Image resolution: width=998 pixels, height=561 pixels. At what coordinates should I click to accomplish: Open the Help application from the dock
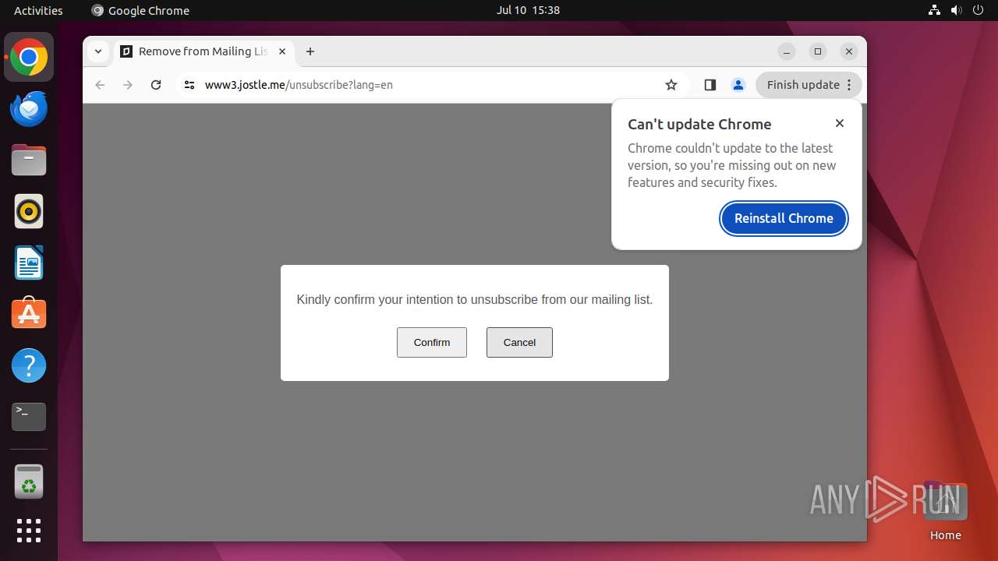[x=29, y=365]
